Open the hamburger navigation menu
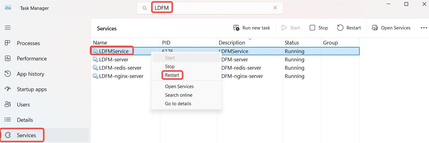 [8, 28]
